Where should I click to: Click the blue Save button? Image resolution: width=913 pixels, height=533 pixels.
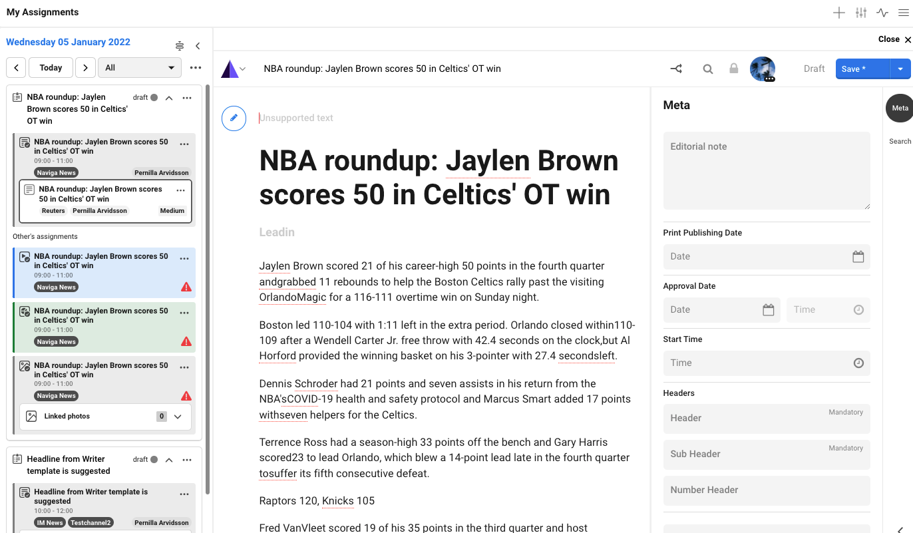pos(862,69)
